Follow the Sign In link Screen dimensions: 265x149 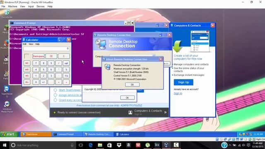click(x=178, y=94)
